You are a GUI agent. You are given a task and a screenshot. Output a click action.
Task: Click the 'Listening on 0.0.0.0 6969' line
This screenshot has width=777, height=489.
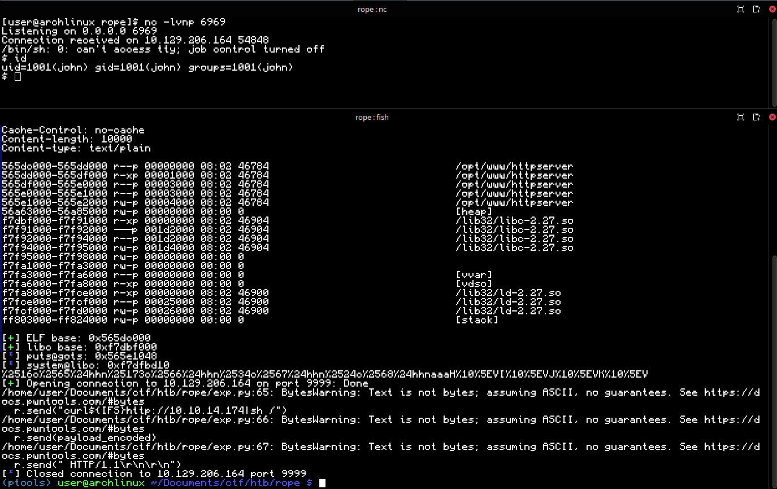79,31
